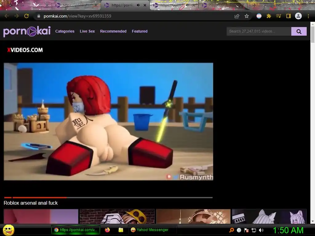Open Yahoo! Messenger taskbar button
Screen dimensions: 315x236
(x=153, y=230)
